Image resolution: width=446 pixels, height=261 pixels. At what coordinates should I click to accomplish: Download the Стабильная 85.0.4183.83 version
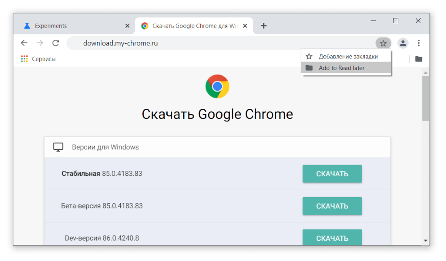point(332,174)
